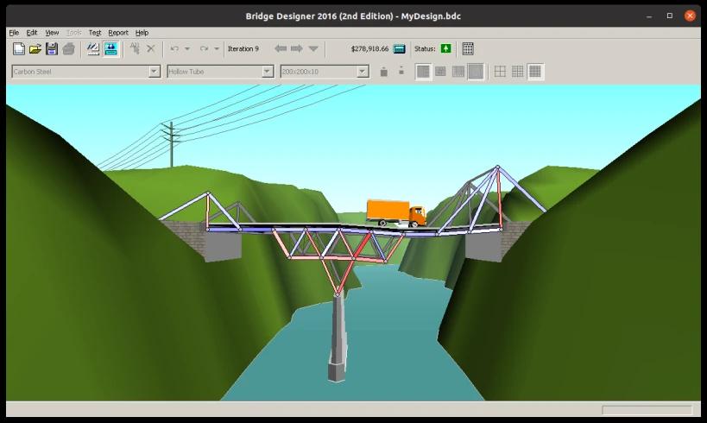The width and height of the screenshot is (707, 423).
Task: Open the View menu
Action: 52,33
